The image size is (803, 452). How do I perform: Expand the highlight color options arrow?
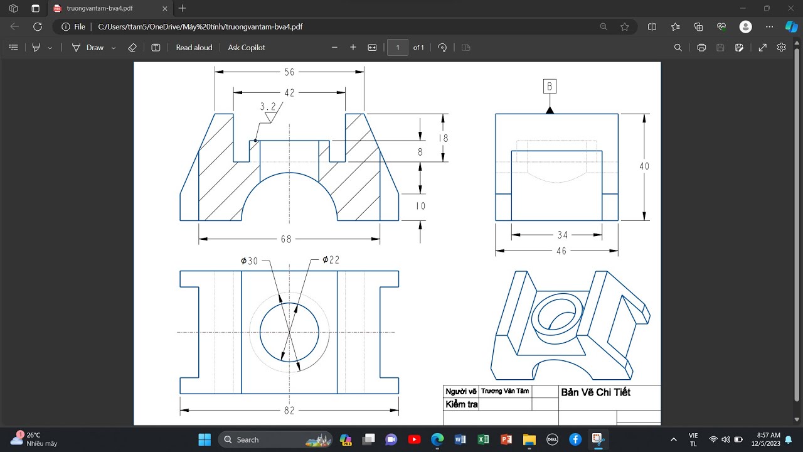(x=50, y=48)
